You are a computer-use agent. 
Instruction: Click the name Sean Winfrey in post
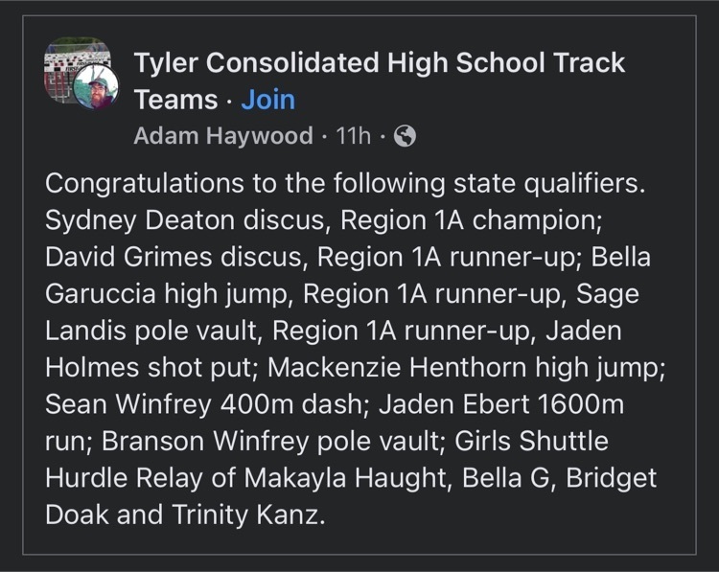(x=128, y=404)
